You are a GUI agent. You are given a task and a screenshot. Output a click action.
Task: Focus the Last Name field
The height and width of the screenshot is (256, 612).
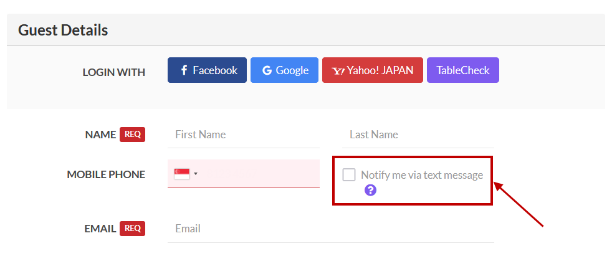(418, 135)
